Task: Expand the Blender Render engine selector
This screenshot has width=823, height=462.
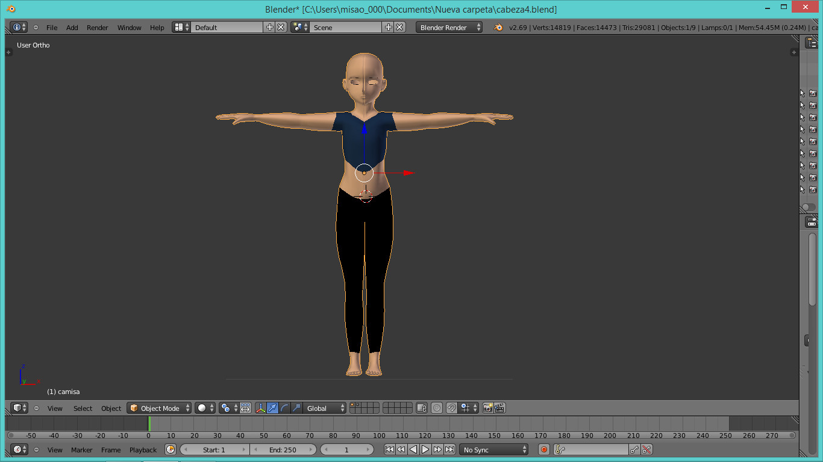Action: [449, 27]
